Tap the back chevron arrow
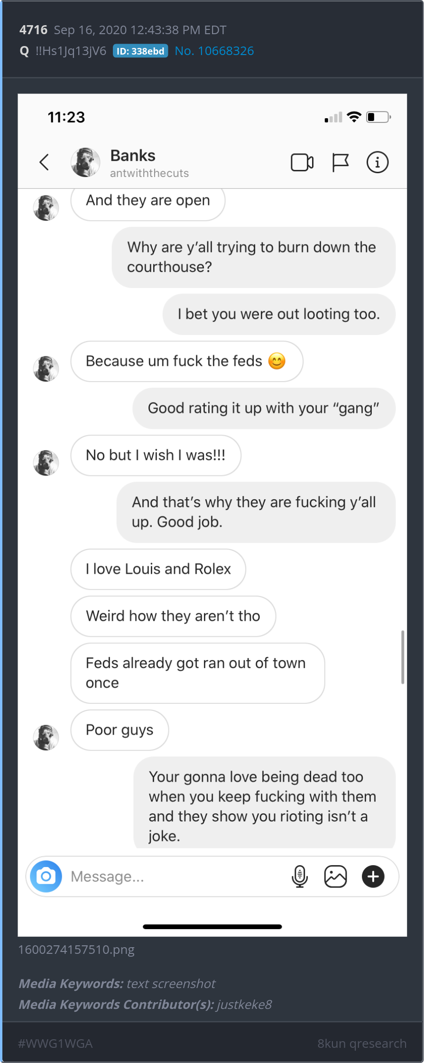Image resolution: width=424 pixels, height=1063 pixels. pyautogui.click(x=44, y=162)
